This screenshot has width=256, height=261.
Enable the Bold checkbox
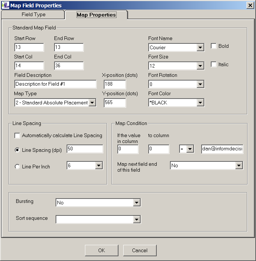click(213, 46)
